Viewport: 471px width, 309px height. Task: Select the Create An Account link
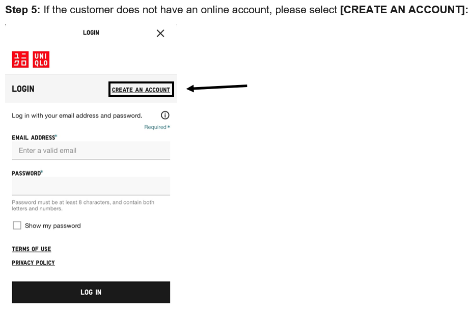tap(141, 90)
